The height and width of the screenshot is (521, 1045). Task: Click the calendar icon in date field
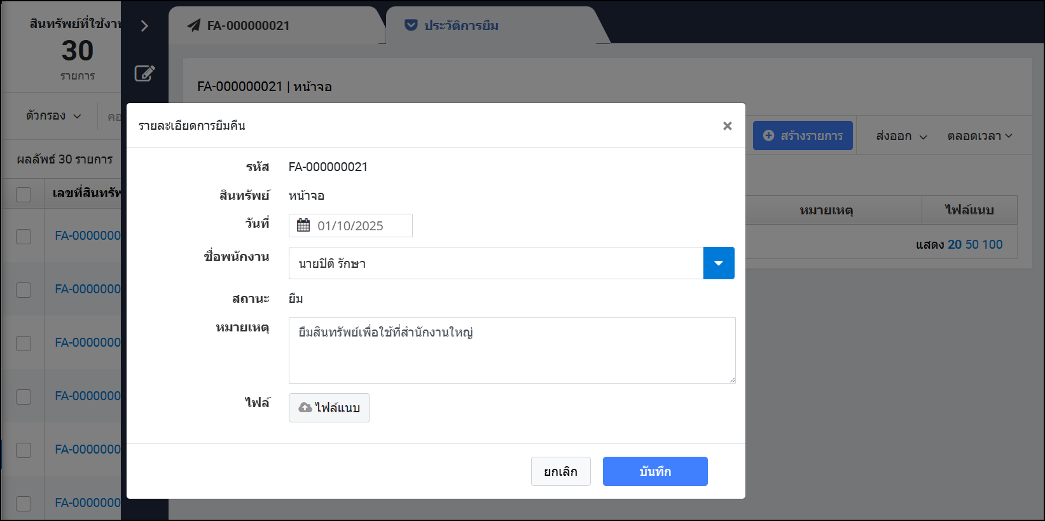[303, 226]
